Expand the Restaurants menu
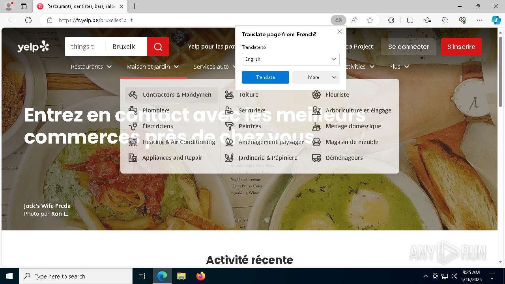 click(91, 67)
